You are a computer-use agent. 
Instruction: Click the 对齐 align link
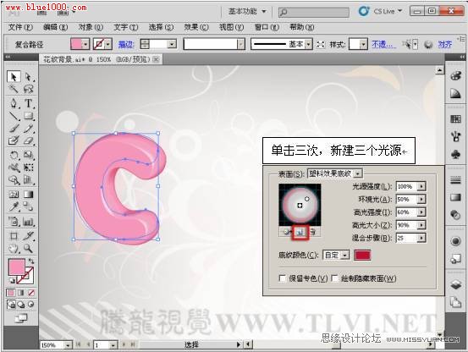pos(444,45)
